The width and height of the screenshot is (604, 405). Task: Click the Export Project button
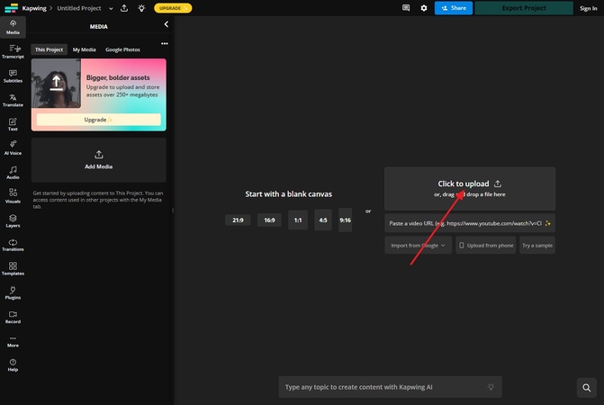pos(524,8)
